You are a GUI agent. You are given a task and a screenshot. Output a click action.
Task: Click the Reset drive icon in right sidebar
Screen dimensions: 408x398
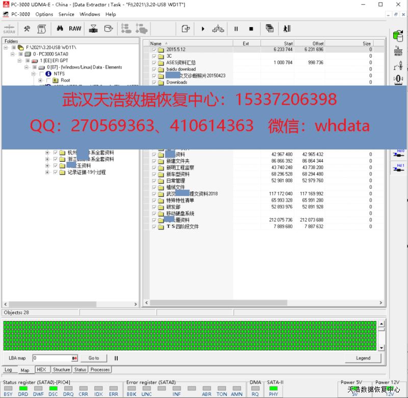(x=398, y=52)
